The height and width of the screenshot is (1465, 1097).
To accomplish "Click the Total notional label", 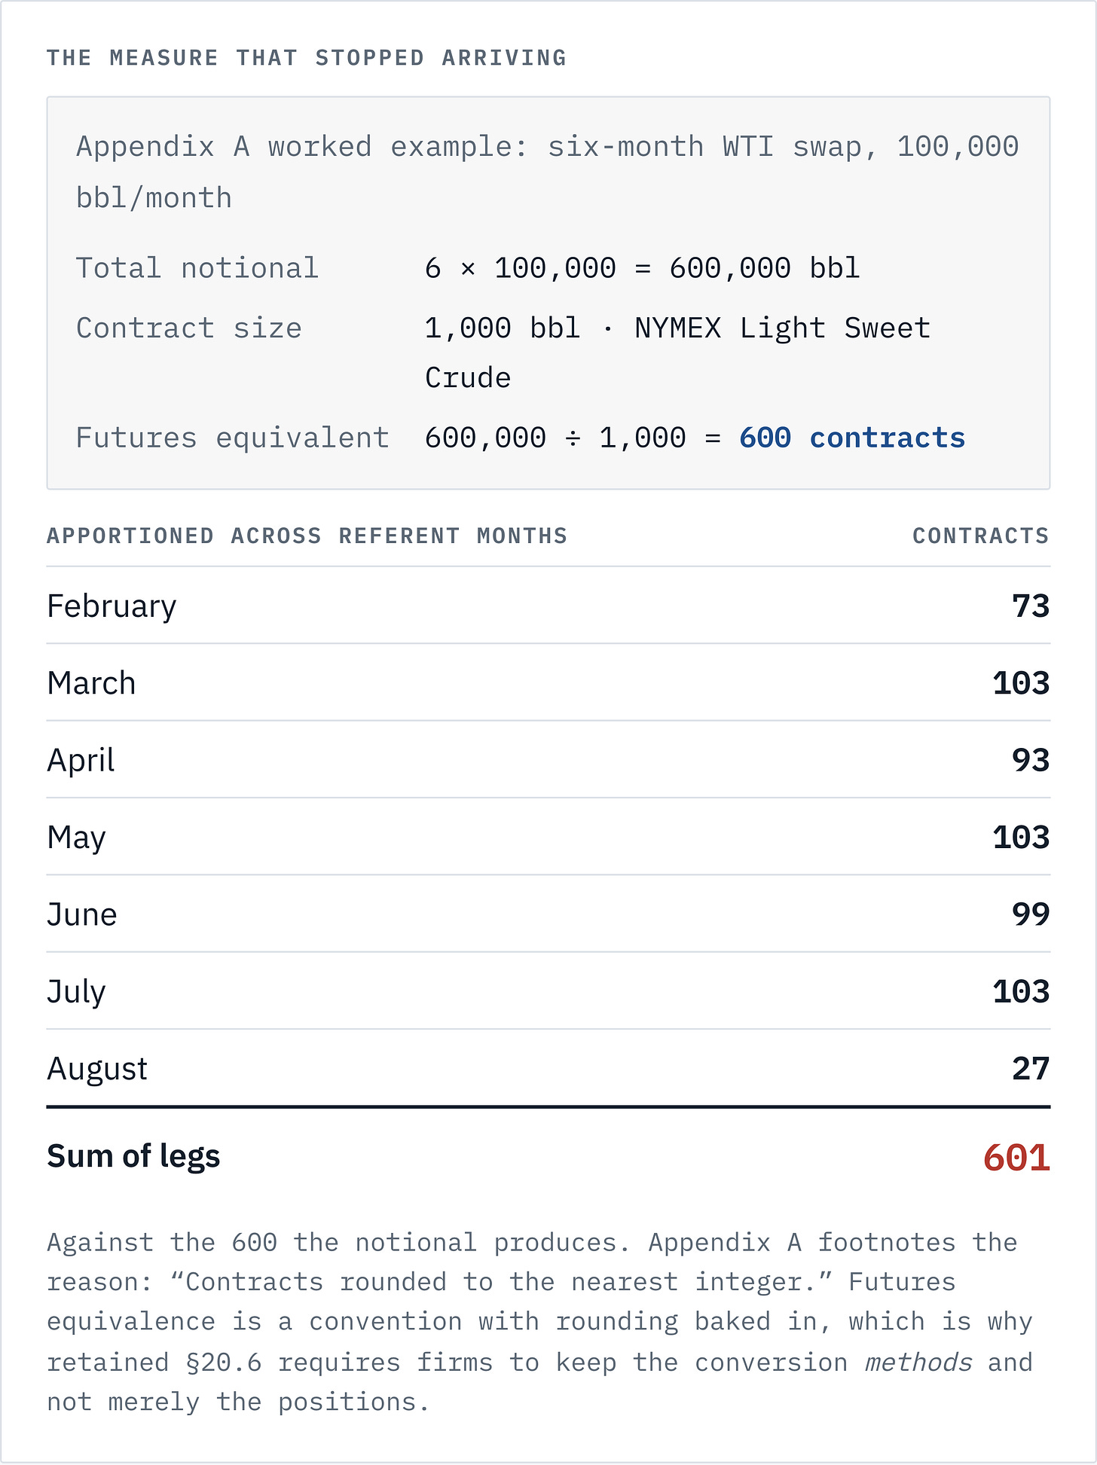I will (197, 268).
